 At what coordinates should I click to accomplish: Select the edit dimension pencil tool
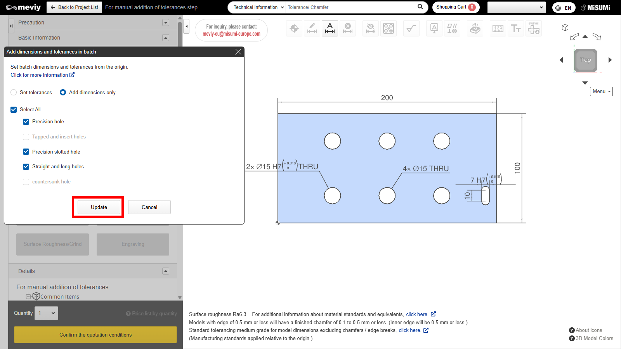(312, 28)
